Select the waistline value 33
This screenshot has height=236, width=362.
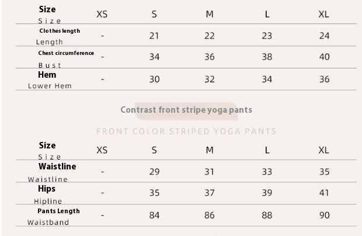pyautogui.click(x=267, y=172)
